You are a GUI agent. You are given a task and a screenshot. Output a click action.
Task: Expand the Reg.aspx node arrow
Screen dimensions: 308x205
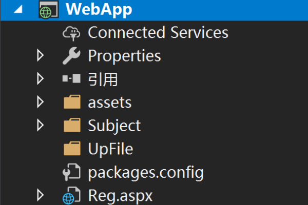pyautogui.click(x=41, y=196)
